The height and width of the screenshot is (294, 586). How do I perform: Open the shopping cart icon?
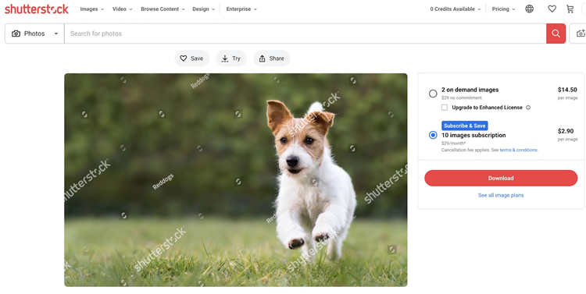pos(570,9)
